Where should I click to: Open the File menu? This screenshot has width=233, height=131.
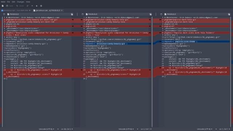(x=8, y=2)
